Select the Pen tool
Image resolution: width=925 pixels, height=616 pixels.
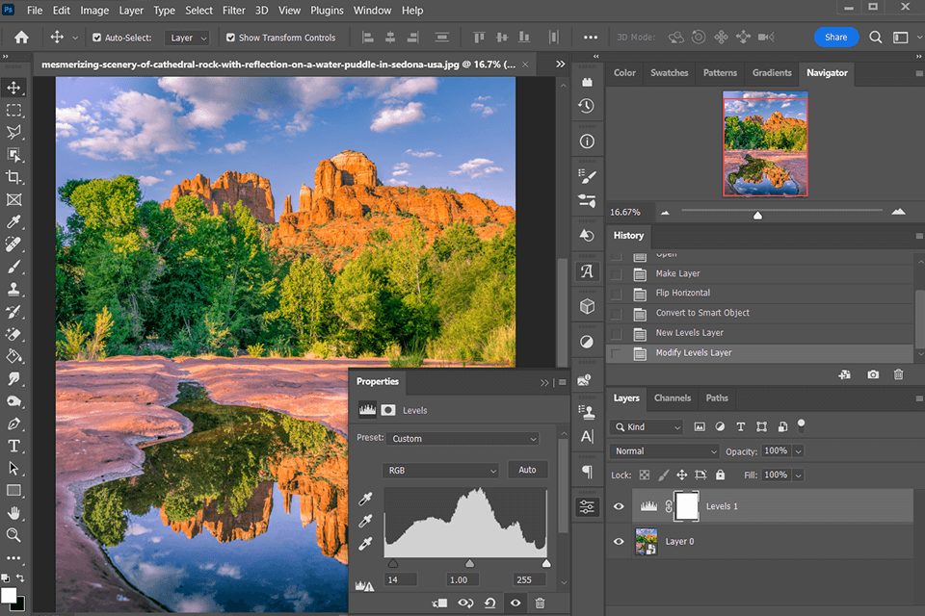pos(13,423)
